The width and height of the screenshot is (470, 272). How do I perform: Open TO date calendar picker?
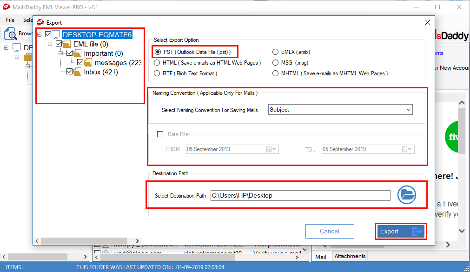pos(407,149)
